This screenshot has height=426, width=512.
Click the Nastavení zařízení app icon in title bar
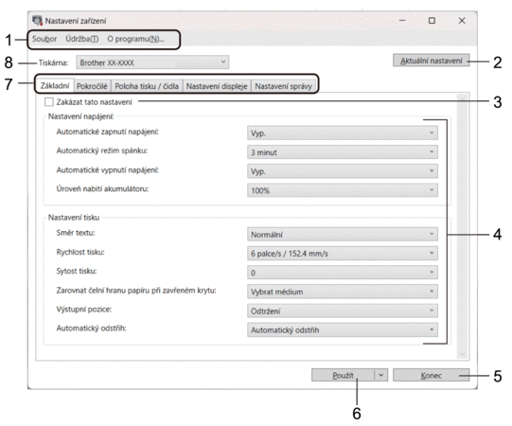[x=37, y=21]
